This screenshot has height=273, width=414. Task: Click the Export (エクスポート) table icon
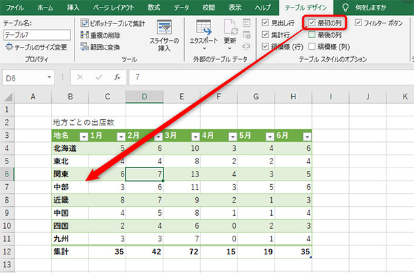(x=204, y=28)
